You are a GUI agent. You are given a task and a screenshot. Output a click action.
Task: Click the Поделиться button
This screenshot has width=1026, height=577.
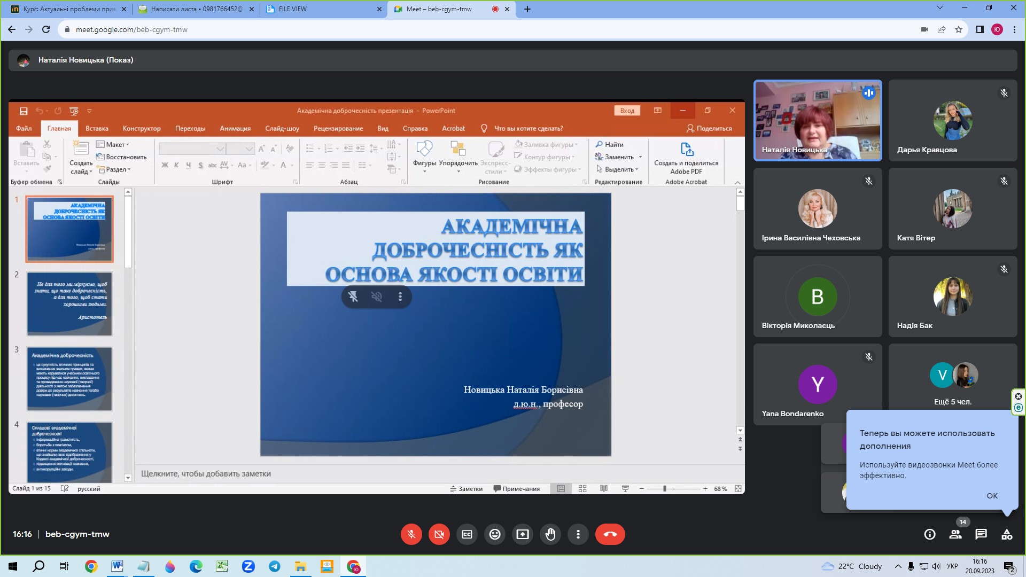click(x=709, y=128)
